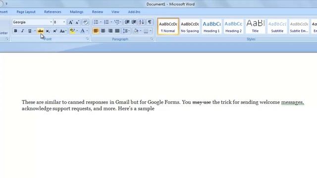Open the Font dialog launcher
The width and height of the screenshot is (317, 178).
[88, 39]
